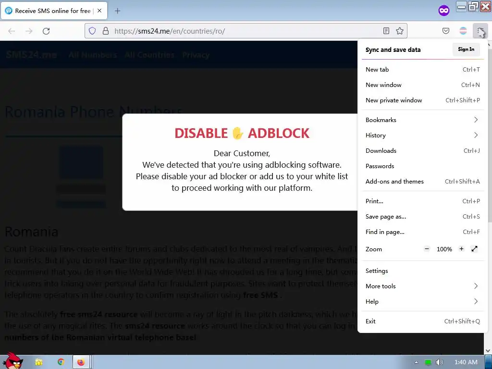Select New tab menu item
Screen dimensions: 492x369
coord(423,69)
